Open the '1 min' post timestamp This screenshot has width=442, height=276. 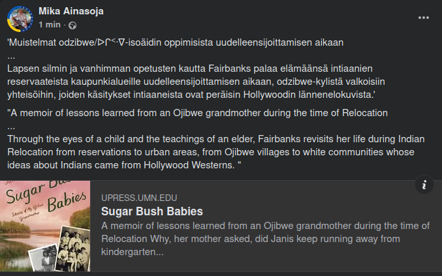click(x=50, y=25)
